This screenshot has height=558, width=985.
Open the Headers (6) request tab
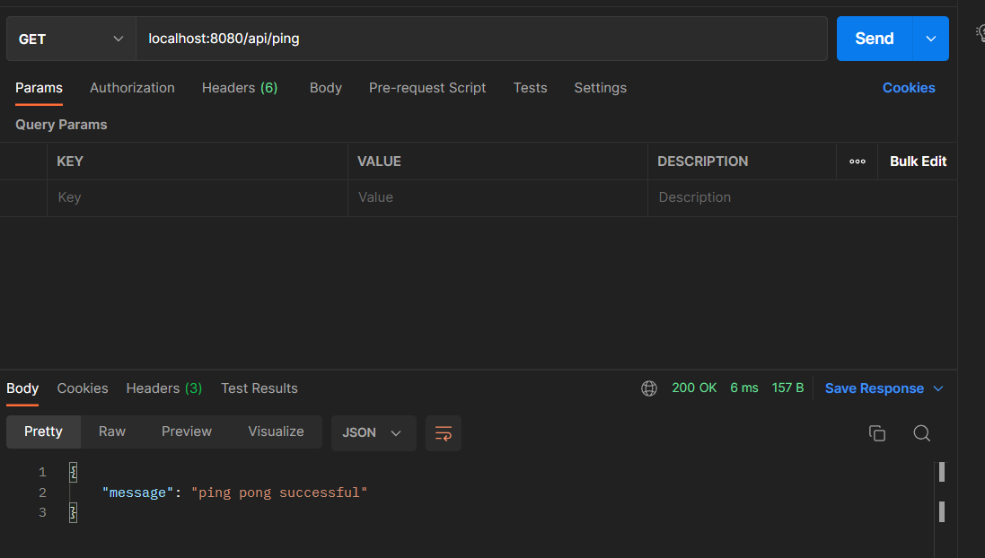[x=239, y=88]
